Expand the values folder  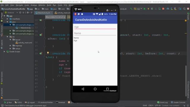(x=10, y=48)
